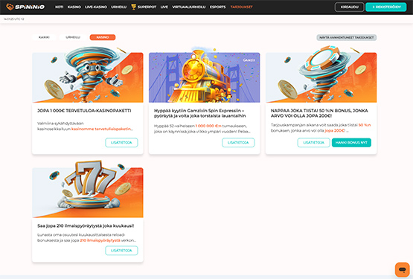The width and height of the screenshot is (413, 279).
Task: Click the 'kasinomme tervetuliaispaketin' highlighted text
Action: click(102, 129)
